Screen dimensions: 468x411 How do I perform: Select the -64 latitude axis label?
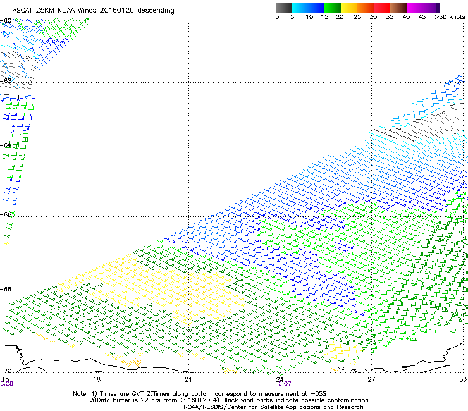pos(6,145)
